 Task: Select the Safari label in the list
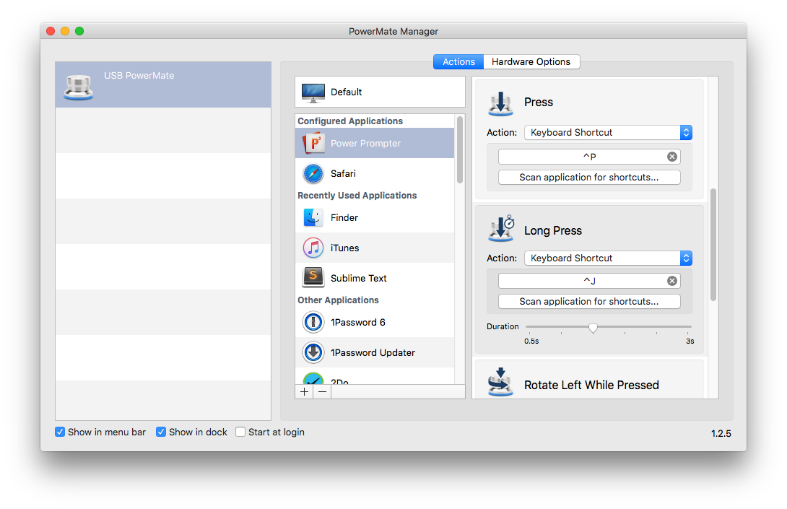point(343,174)
